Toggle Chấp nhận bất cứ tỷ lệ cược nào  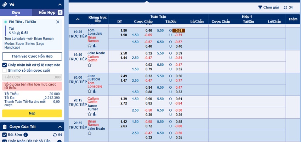pos(4,65)
